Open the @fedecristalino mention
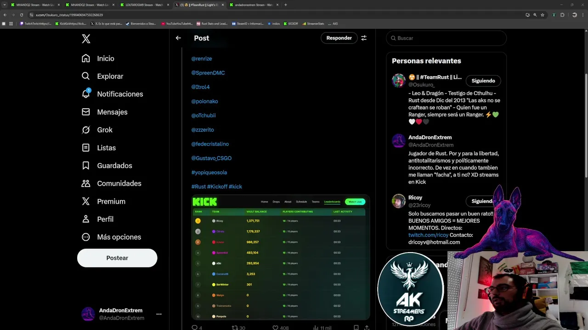This screenshot has height=330, width=588. [210, 144]
